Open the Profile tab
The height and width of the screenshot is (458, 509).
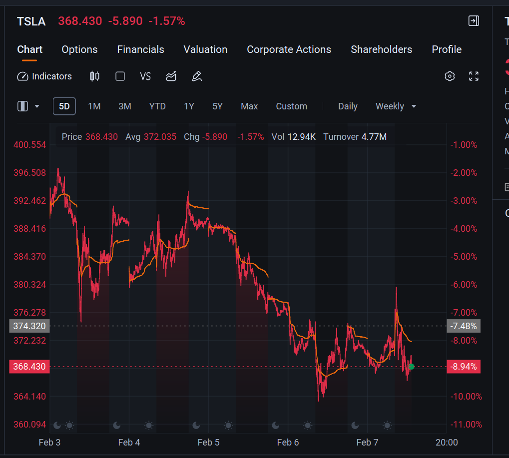tap(447, 49)
